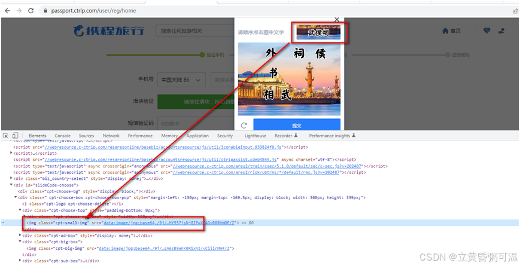Close the captcha popup with the X
This screenshot has width=520, height=266.
(x=337, y=20)
